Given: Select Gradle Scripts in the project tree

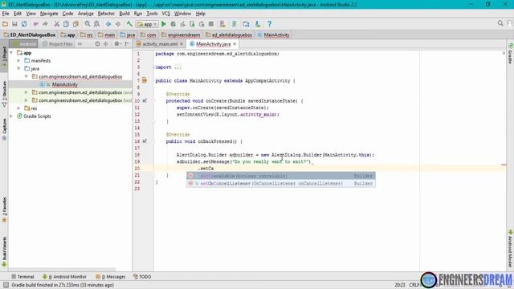Looking at the screenshot, I should (x=37, y=116).
